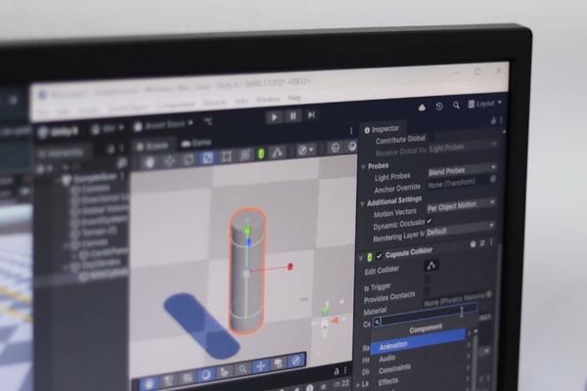Open the cloud services icon
Image resolution: width=587 pixels, height=391 pixels.
[x=422, y=108]
